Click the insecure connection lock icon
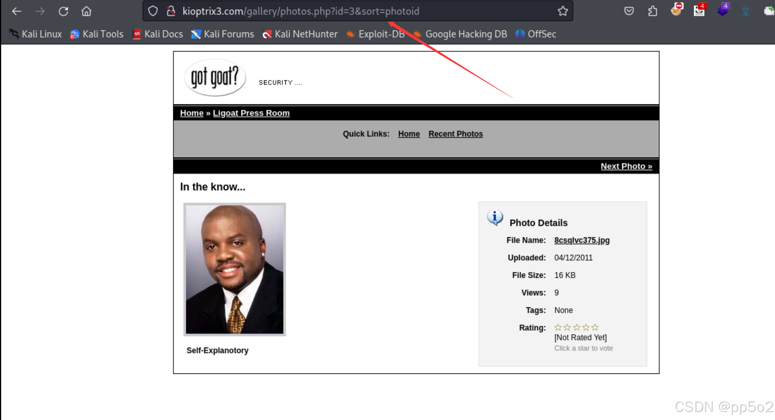The image size is (775, 420). click(x=171, y=11)
